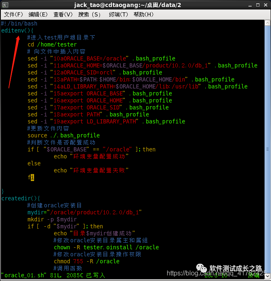The image size is (271, 281).
Task: Click the terminal icon in title bar
Action: point(5,5)
